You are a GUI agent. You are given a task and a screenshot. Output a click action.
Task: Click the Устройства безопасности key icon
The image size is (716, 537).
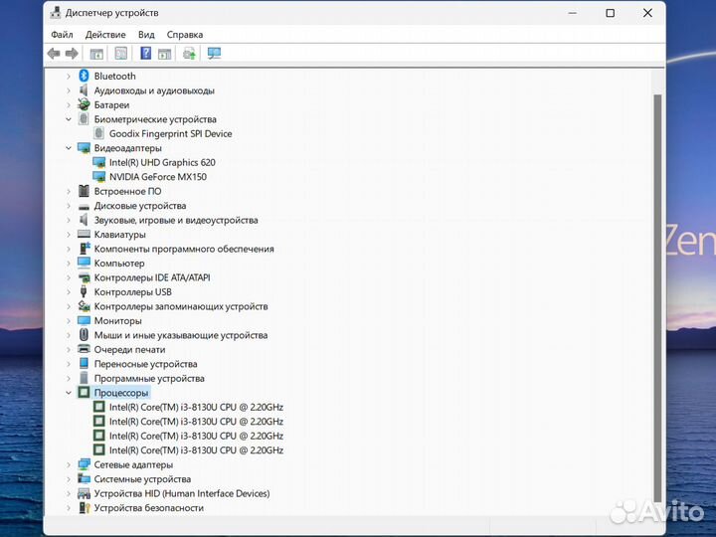(x=84, y=507)
